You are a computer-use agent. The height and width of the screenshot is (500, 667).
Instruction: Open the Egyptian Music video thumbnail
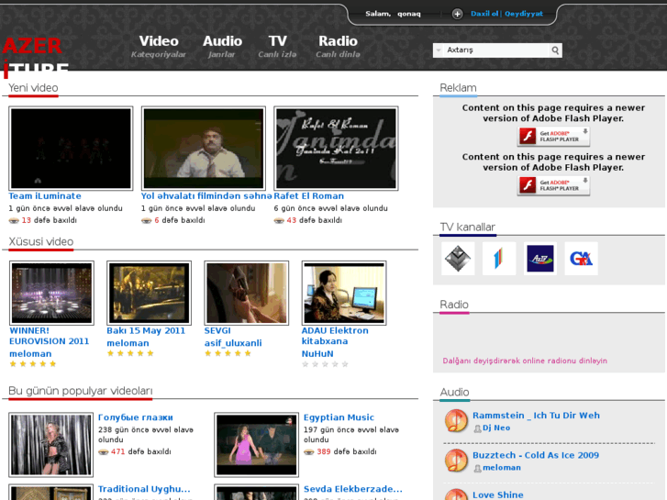pyautogui.click(x=257, y=444)
